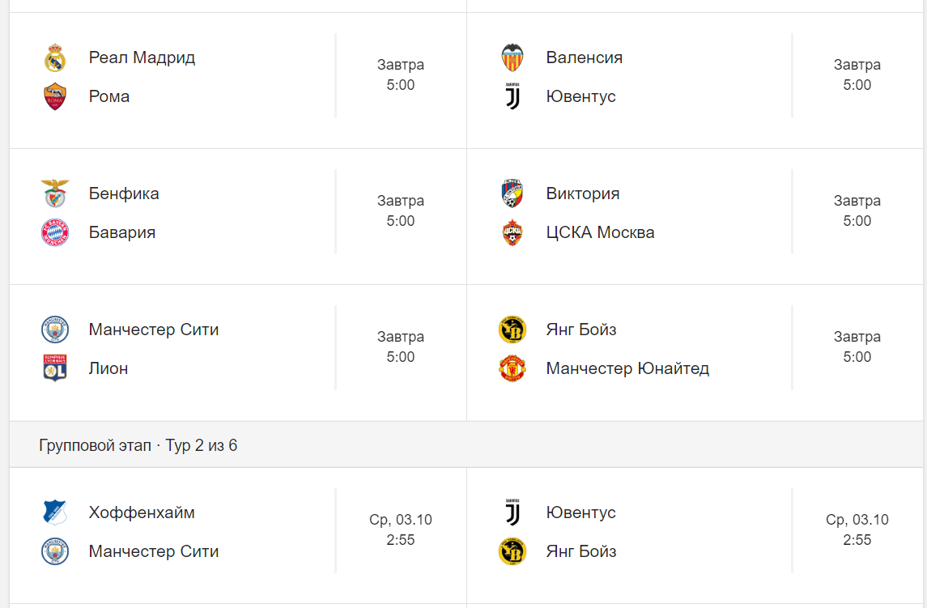Click Валенсия vs Ювентус match time
The width and height of the screenshot is (927, 608).
(x=857, y=74)
